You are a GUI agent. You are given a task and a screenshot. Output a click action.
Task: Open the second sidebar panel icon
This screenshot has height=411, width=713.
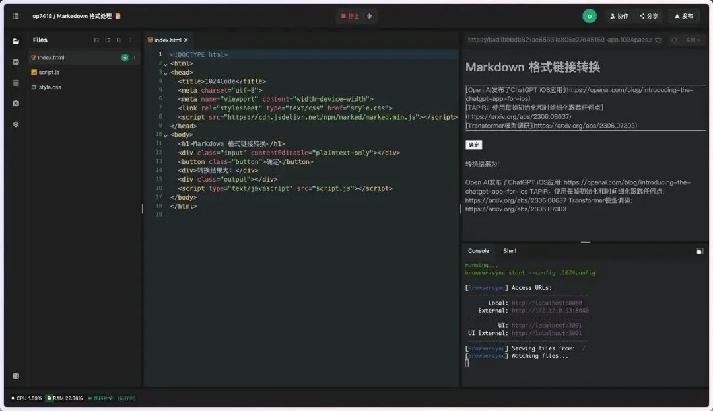point(16,62)
